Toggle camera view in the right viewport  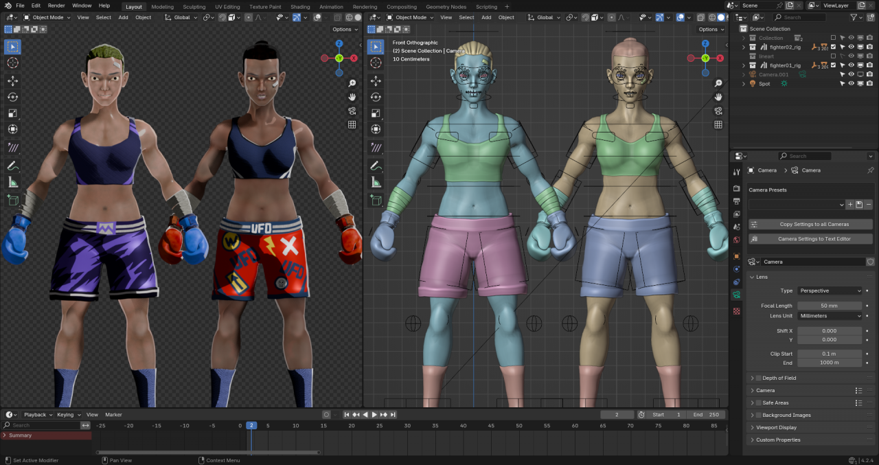718,111
